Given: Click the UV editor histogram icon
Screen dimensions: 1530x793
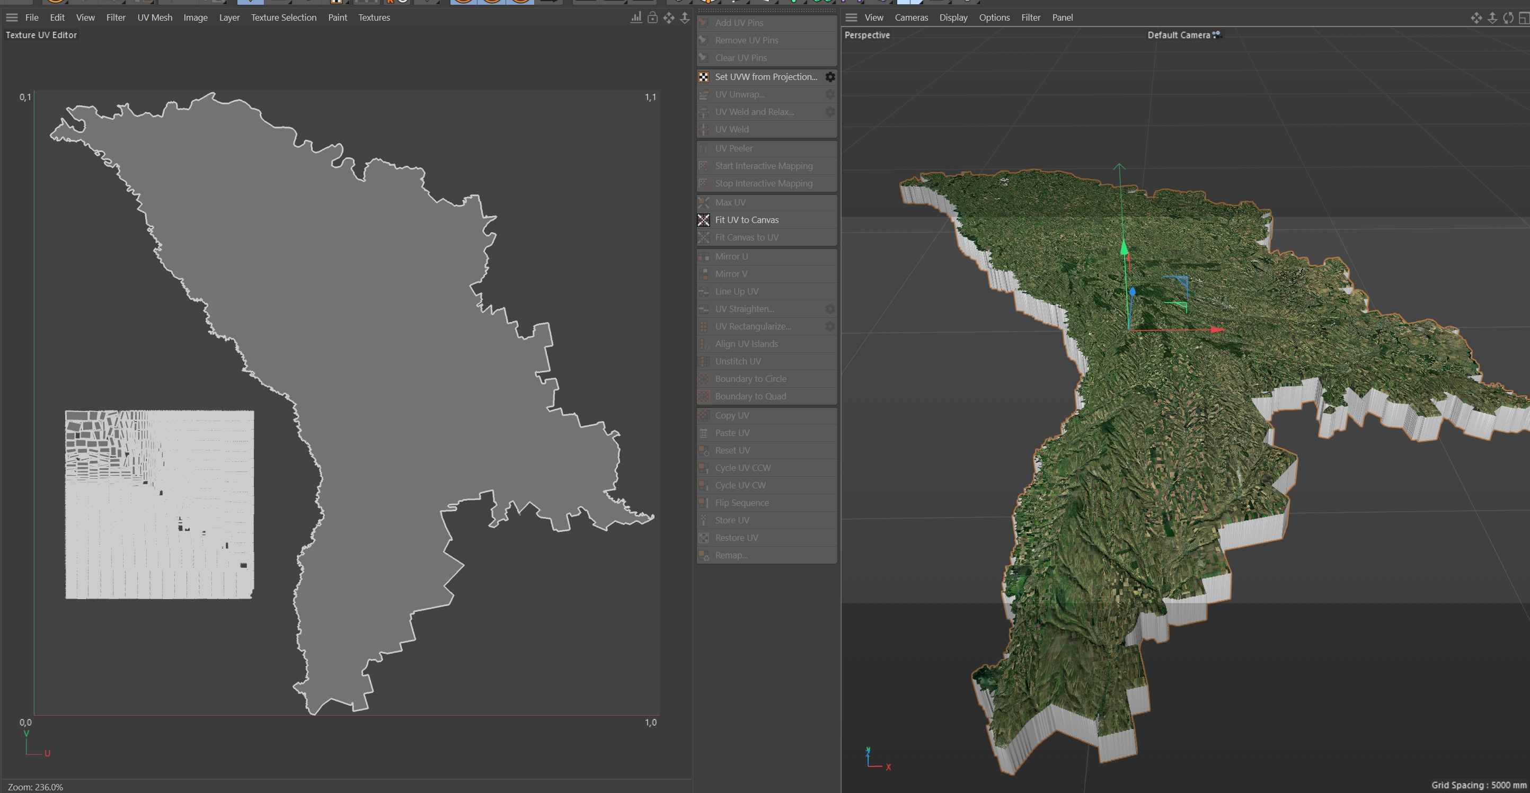Looking at the screenshot, I should [636, 18].
